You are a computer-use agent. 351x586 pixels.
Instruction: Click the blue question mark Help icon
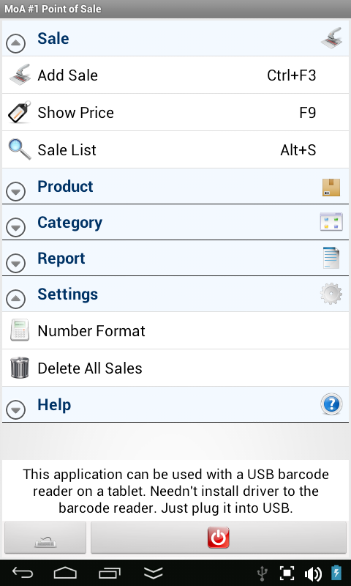[x=331, y=404]
